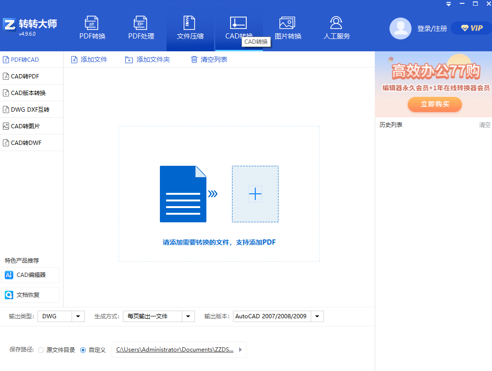Open the CAD转换 module icon

click(x=238, y=23)
